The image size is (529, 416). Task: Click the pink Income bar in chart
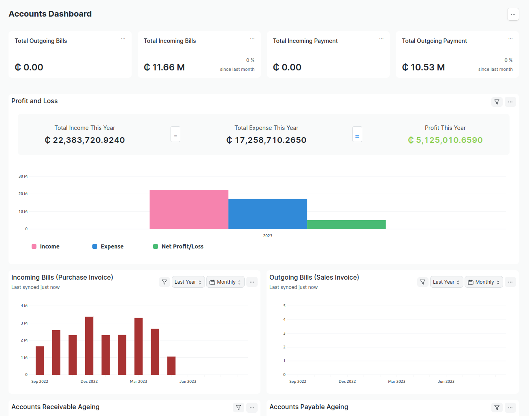click(189, 209)
